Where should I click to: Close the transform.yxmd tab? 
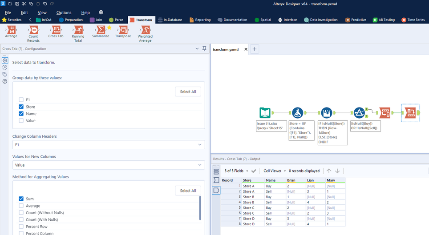point(246,49)
